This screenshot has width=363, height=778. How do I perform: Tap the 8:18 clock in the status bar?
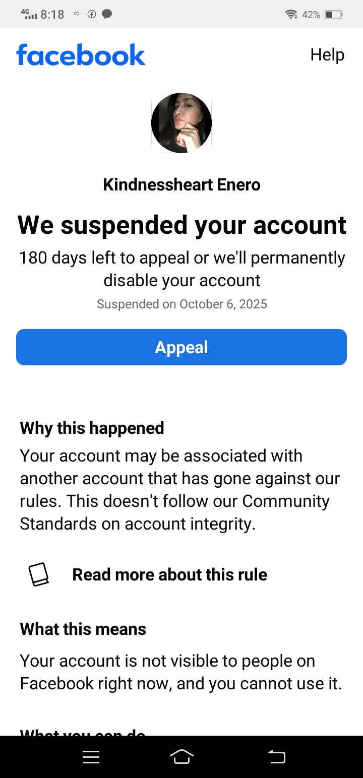52,15
